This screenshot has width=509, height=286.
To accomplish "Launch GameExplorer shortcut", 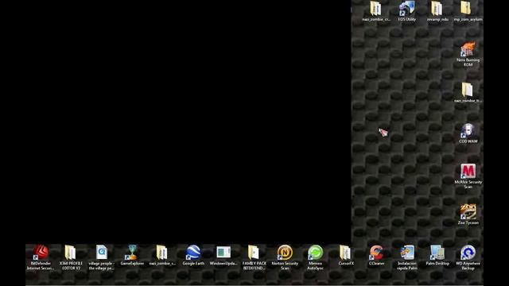I will click(132, 256).
